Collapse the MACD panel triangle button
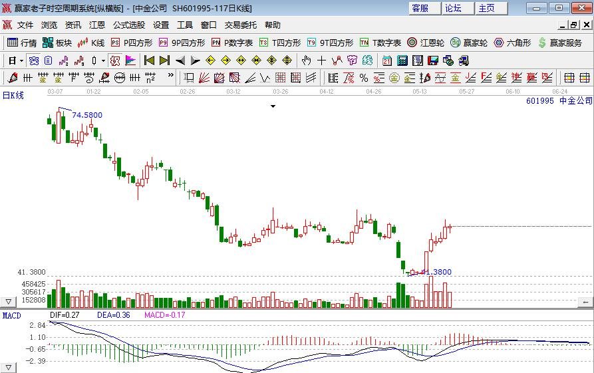594x373 pixels. click(x=9, y=367)
